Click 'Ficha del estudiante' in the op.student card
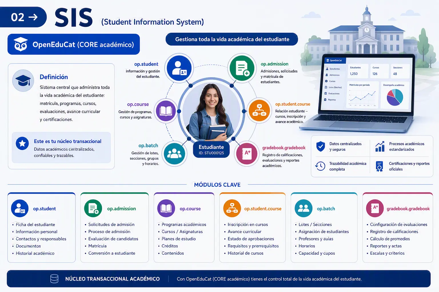439x292 pixels. [x=35, y=225]
